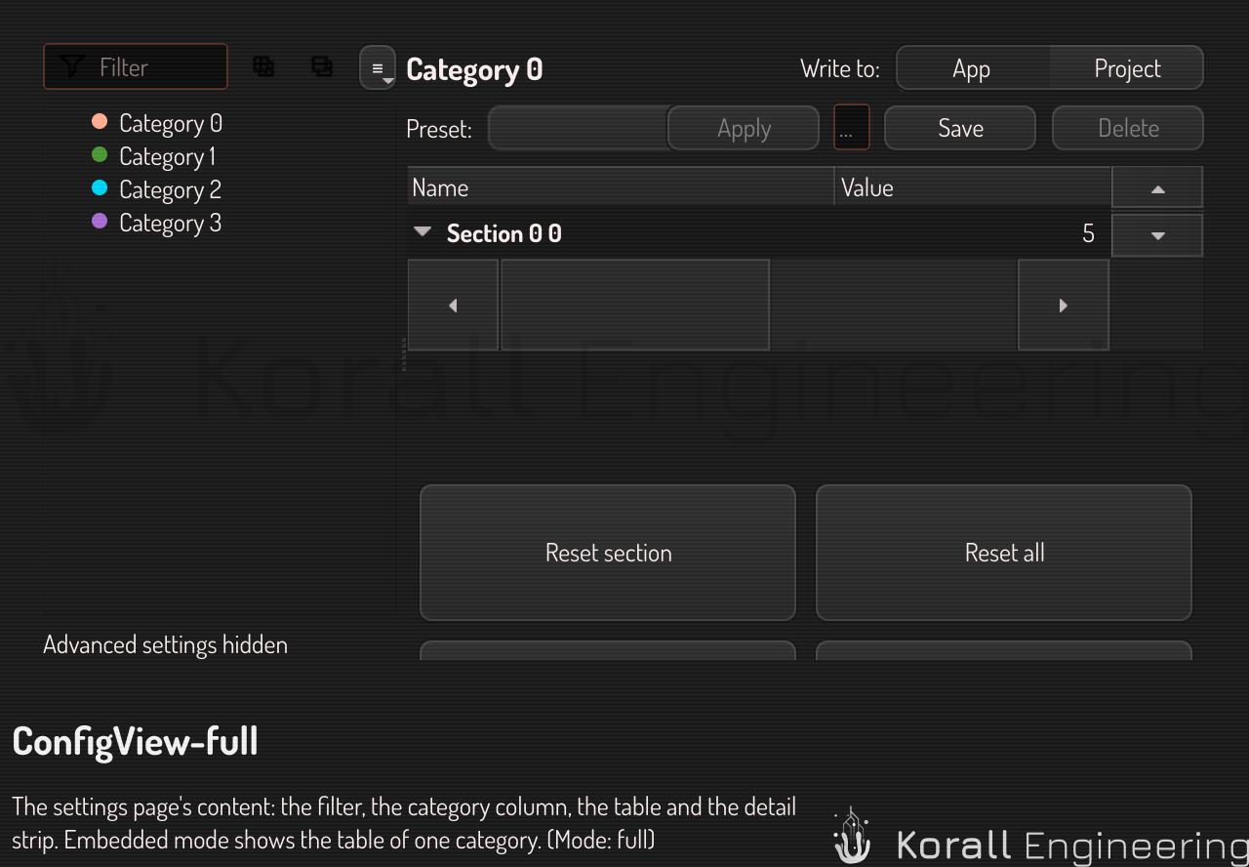Click the Reset section button
Screen dimensions: 1249x867
[608, 553]
